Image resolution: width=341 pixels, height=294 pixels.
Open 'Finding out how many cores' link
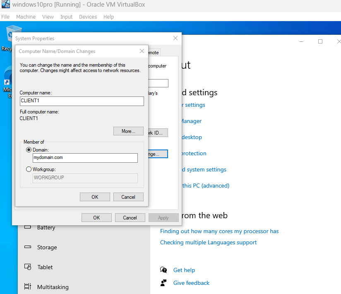(219, 231)
